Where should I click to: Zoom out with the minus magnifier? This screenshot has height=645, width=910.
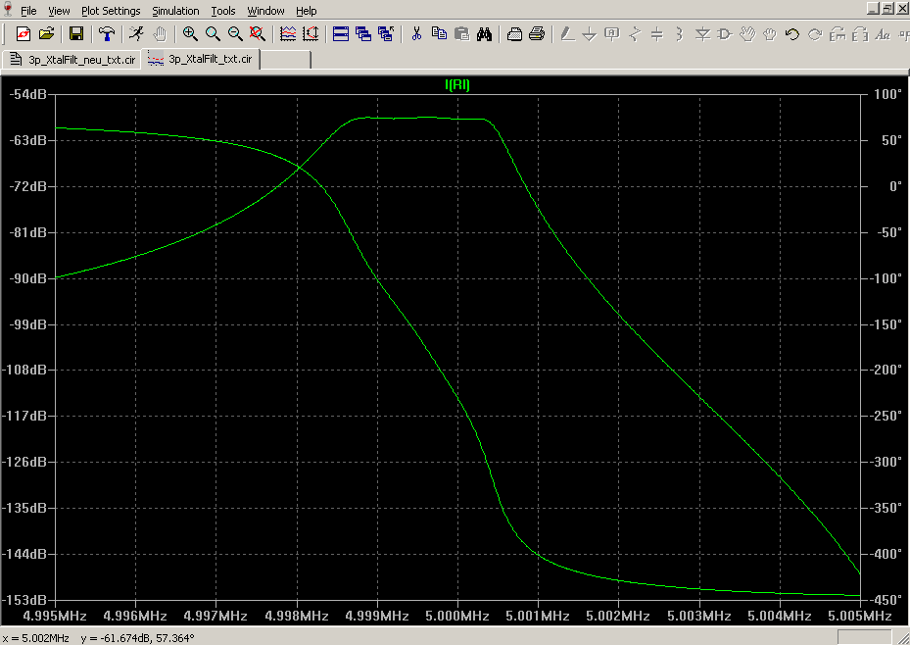point(235,34)
